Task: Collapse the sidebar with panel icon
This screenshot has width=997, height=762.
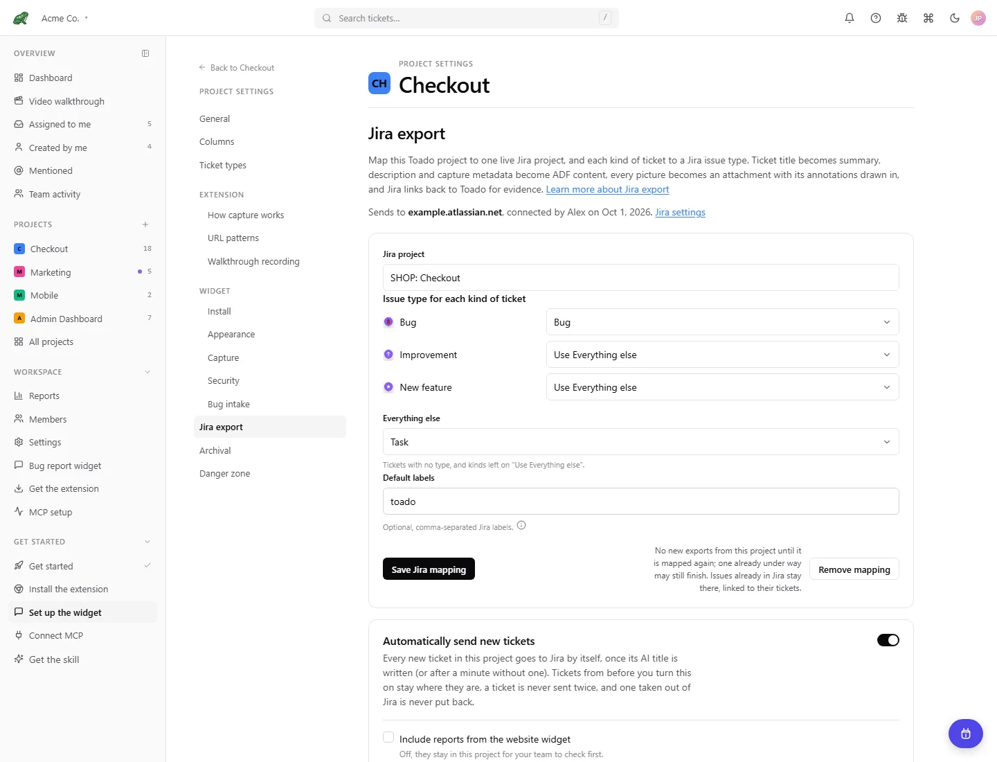Action: pos(145,53)
